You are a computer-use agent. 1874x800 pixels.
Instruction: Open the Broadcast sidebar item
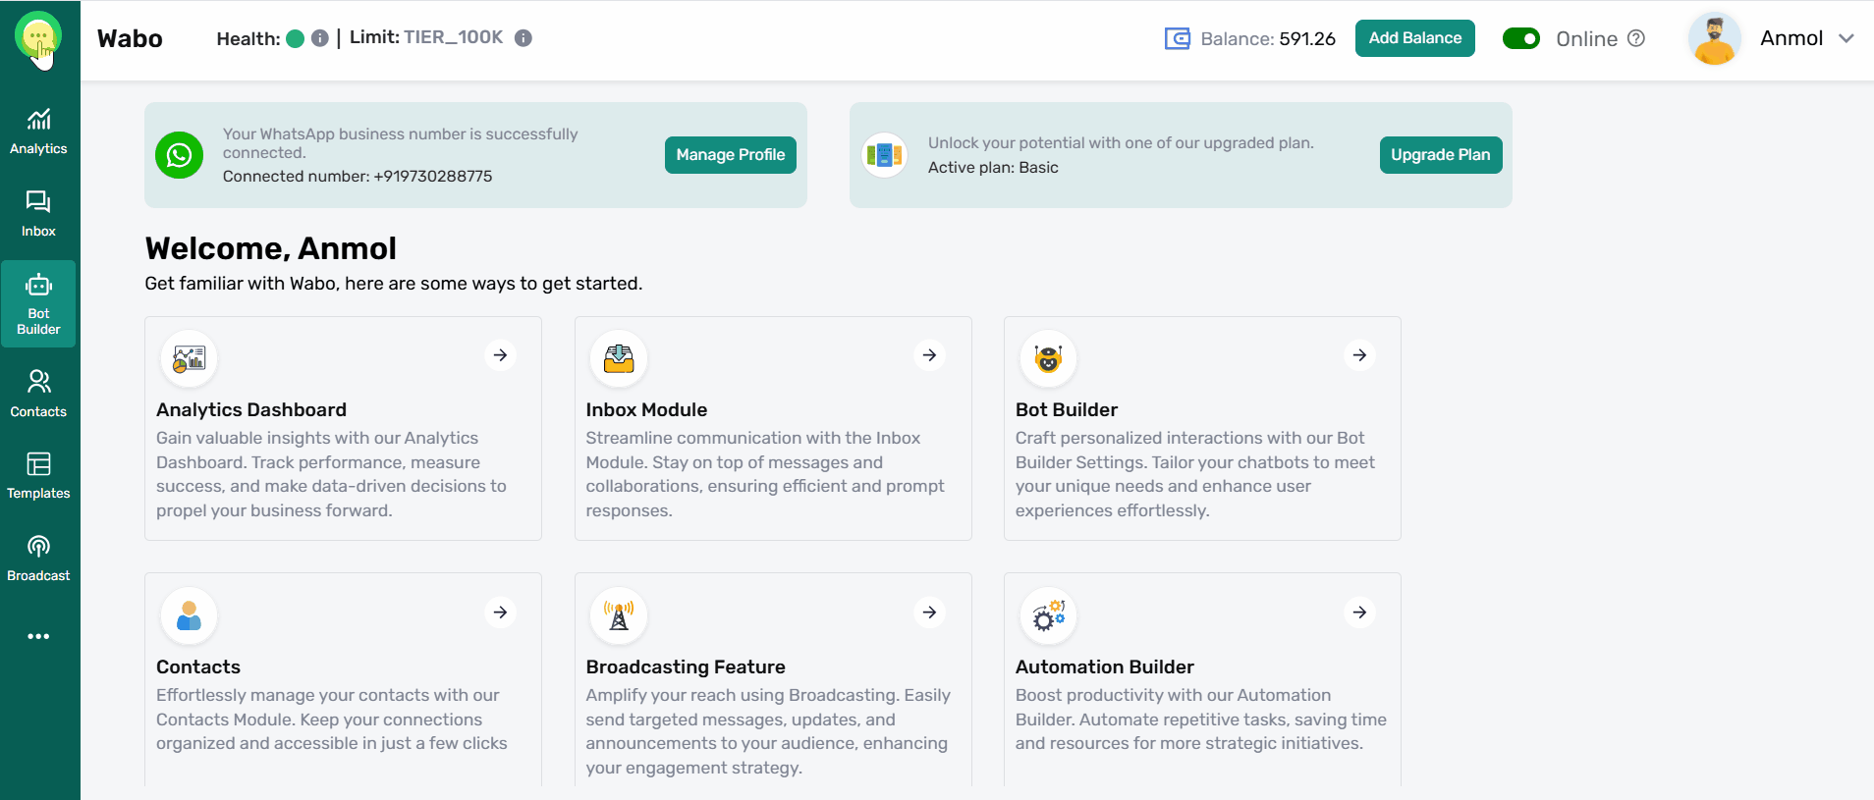click(x=38, y=558)
